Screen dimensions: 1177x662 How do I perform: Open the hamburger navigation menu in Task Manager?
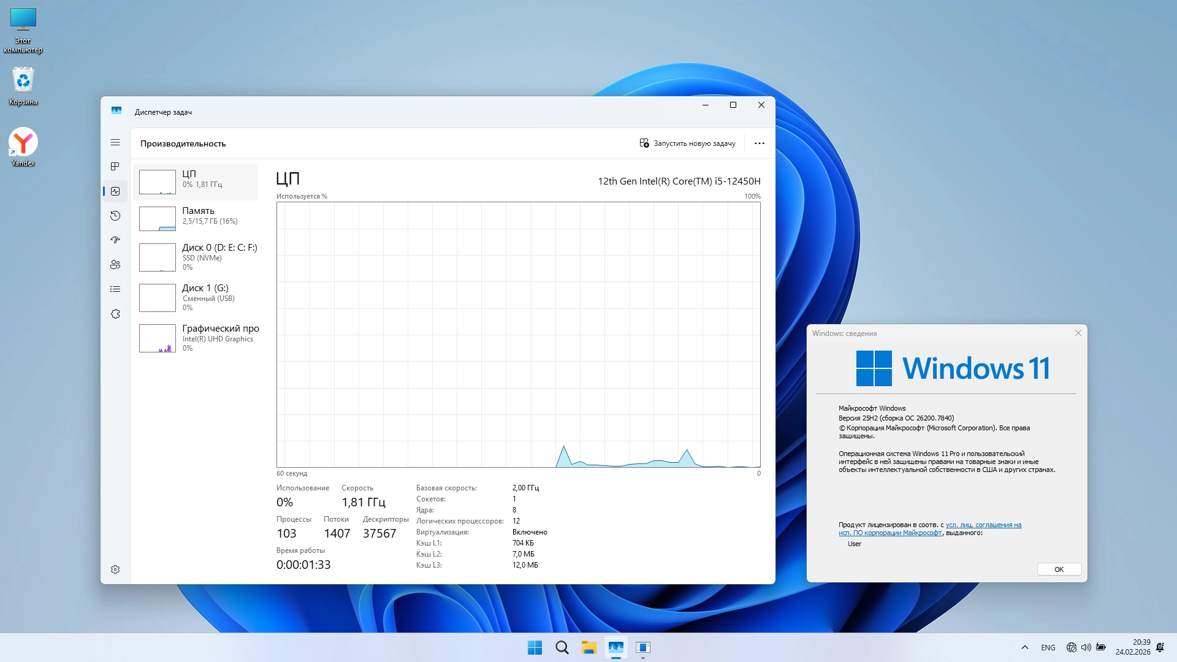[115, 142]
